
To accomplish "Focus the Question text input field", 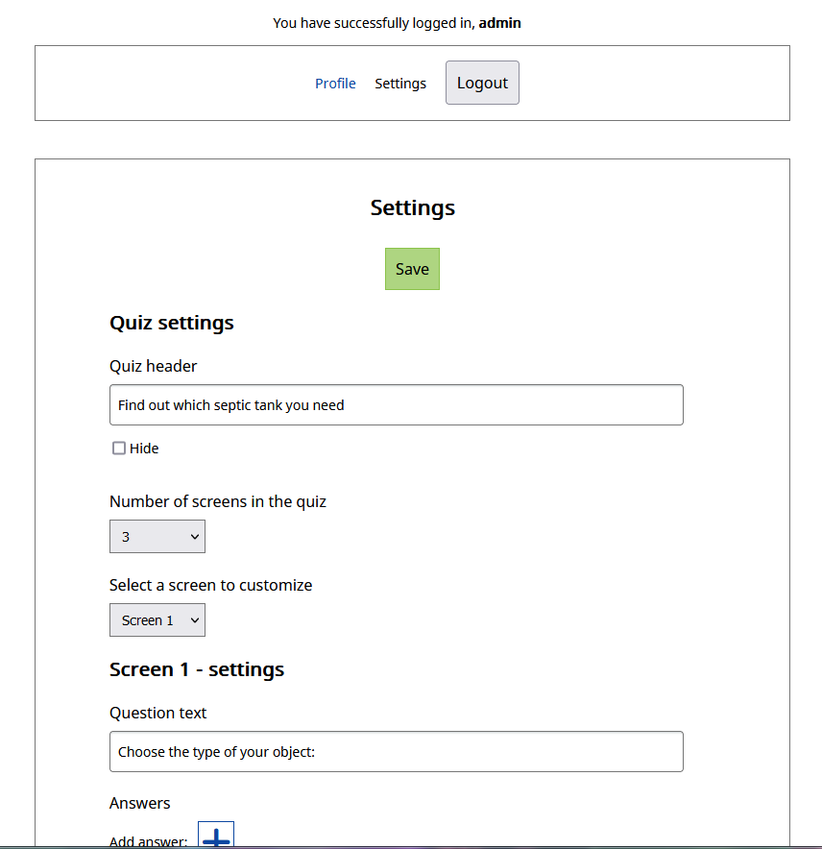I will [x=396, y=752].
